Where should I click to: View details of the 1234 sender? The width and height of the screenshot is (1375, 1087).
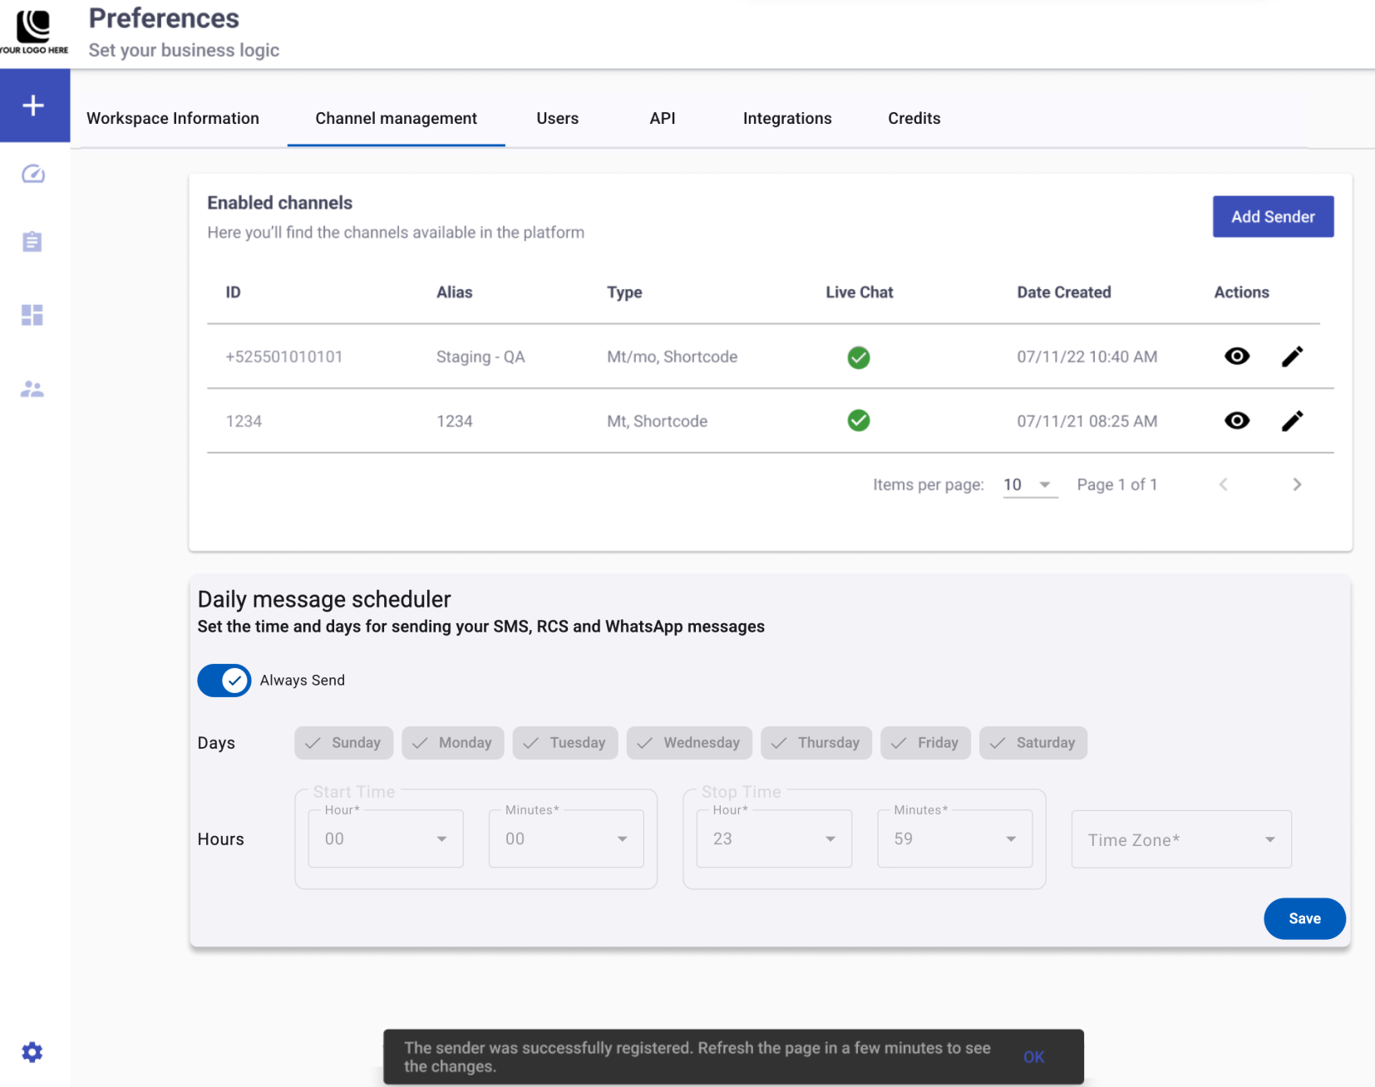point(1237,421)
